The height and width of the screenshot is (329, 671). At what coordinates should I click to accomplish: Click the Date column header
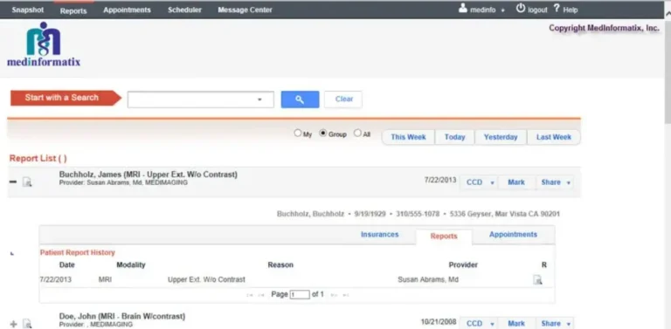pyautogui.click(x=66, y=265)
